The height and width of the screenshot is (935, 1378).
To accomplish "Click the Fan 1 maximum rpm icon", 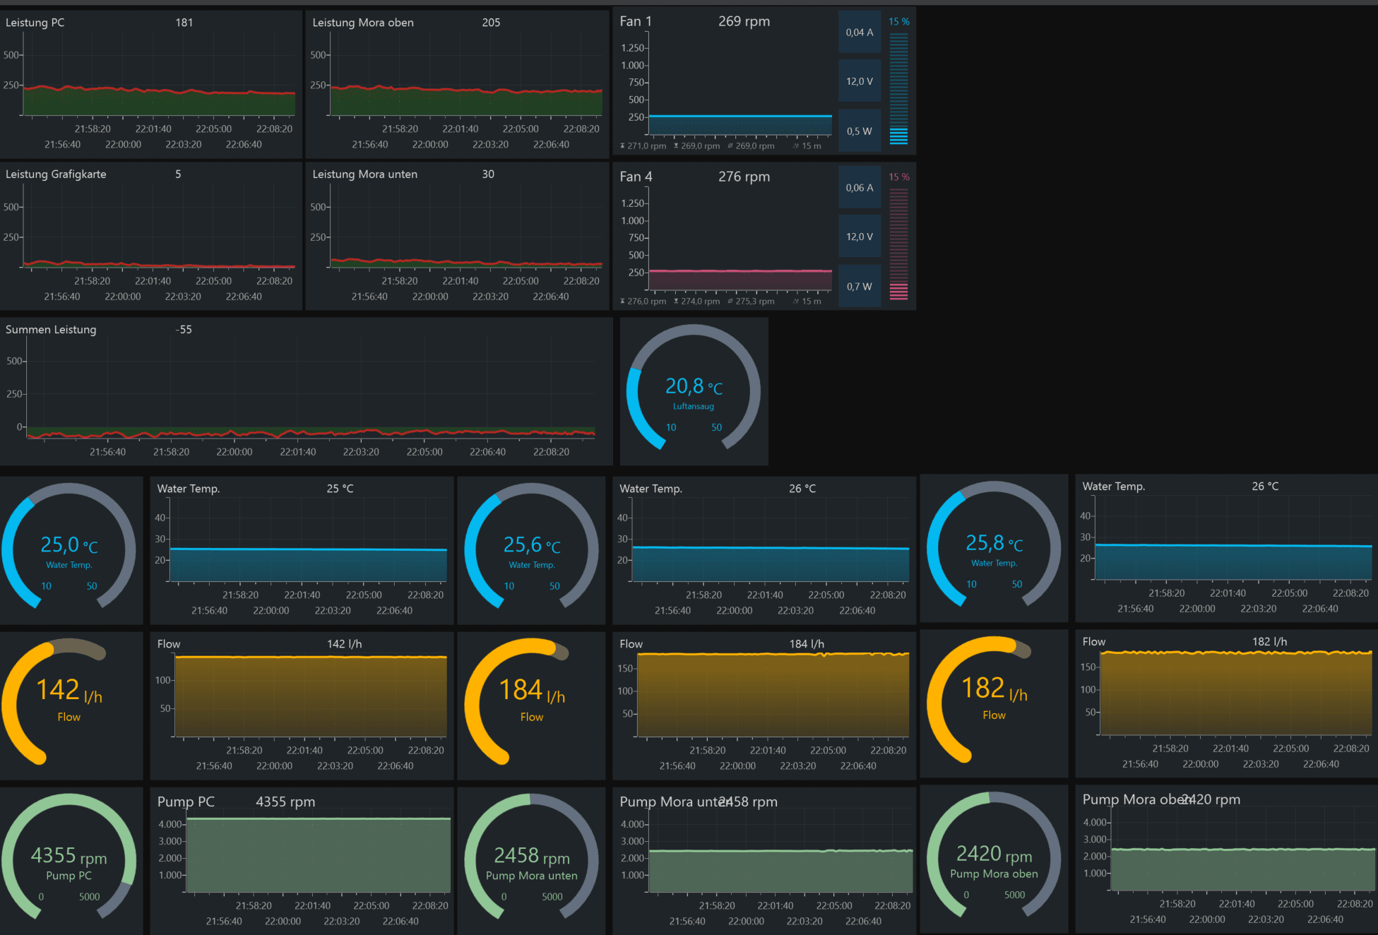I will click(x=622, y=146).
